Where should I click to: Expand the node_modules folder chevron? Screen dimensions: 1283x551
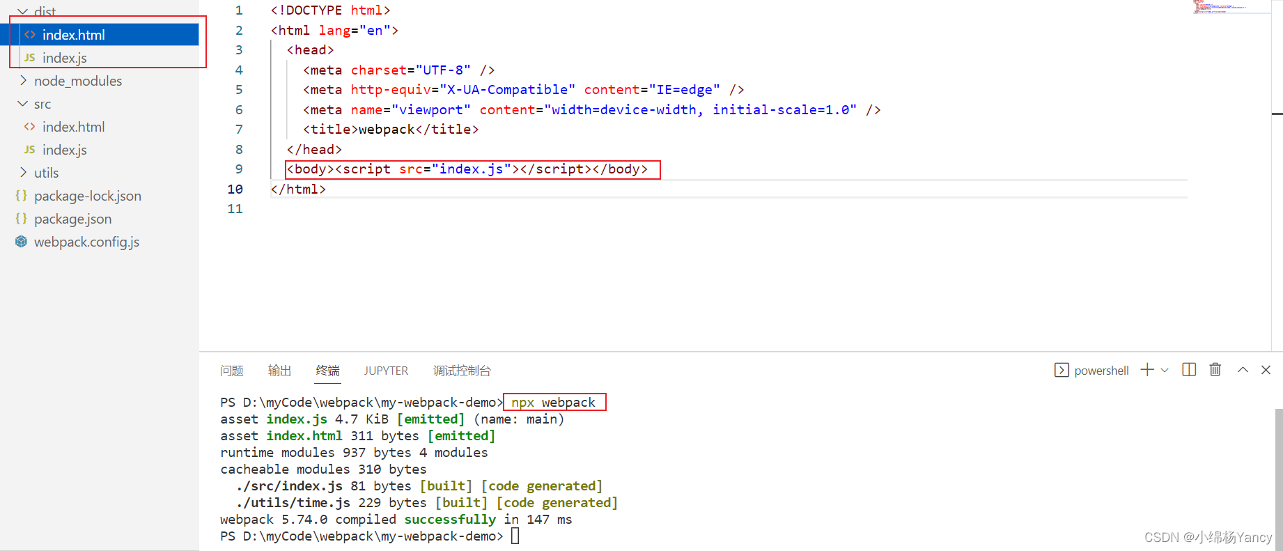(23, 81)
